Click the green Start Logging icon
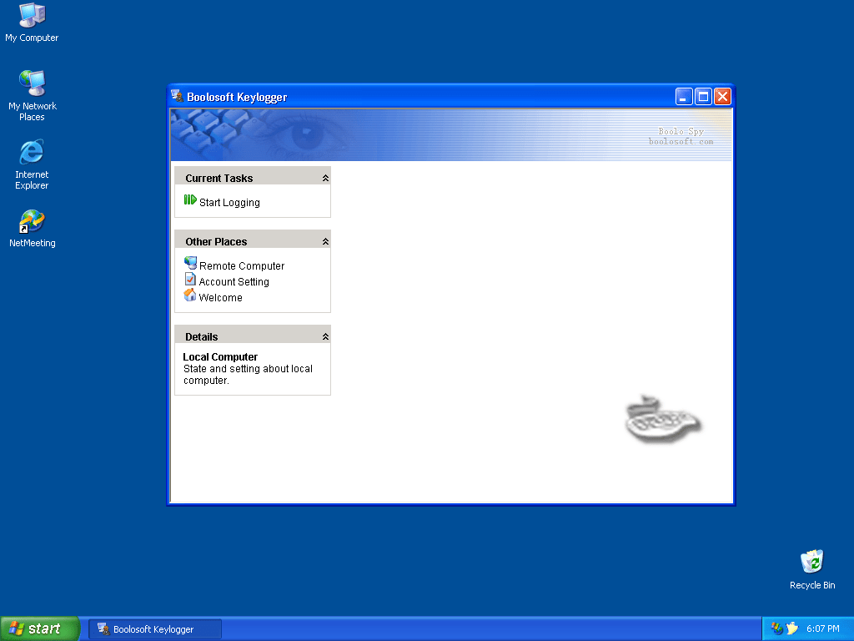The height and width of the screenshot is (641, 854). (x=189, y=200)
